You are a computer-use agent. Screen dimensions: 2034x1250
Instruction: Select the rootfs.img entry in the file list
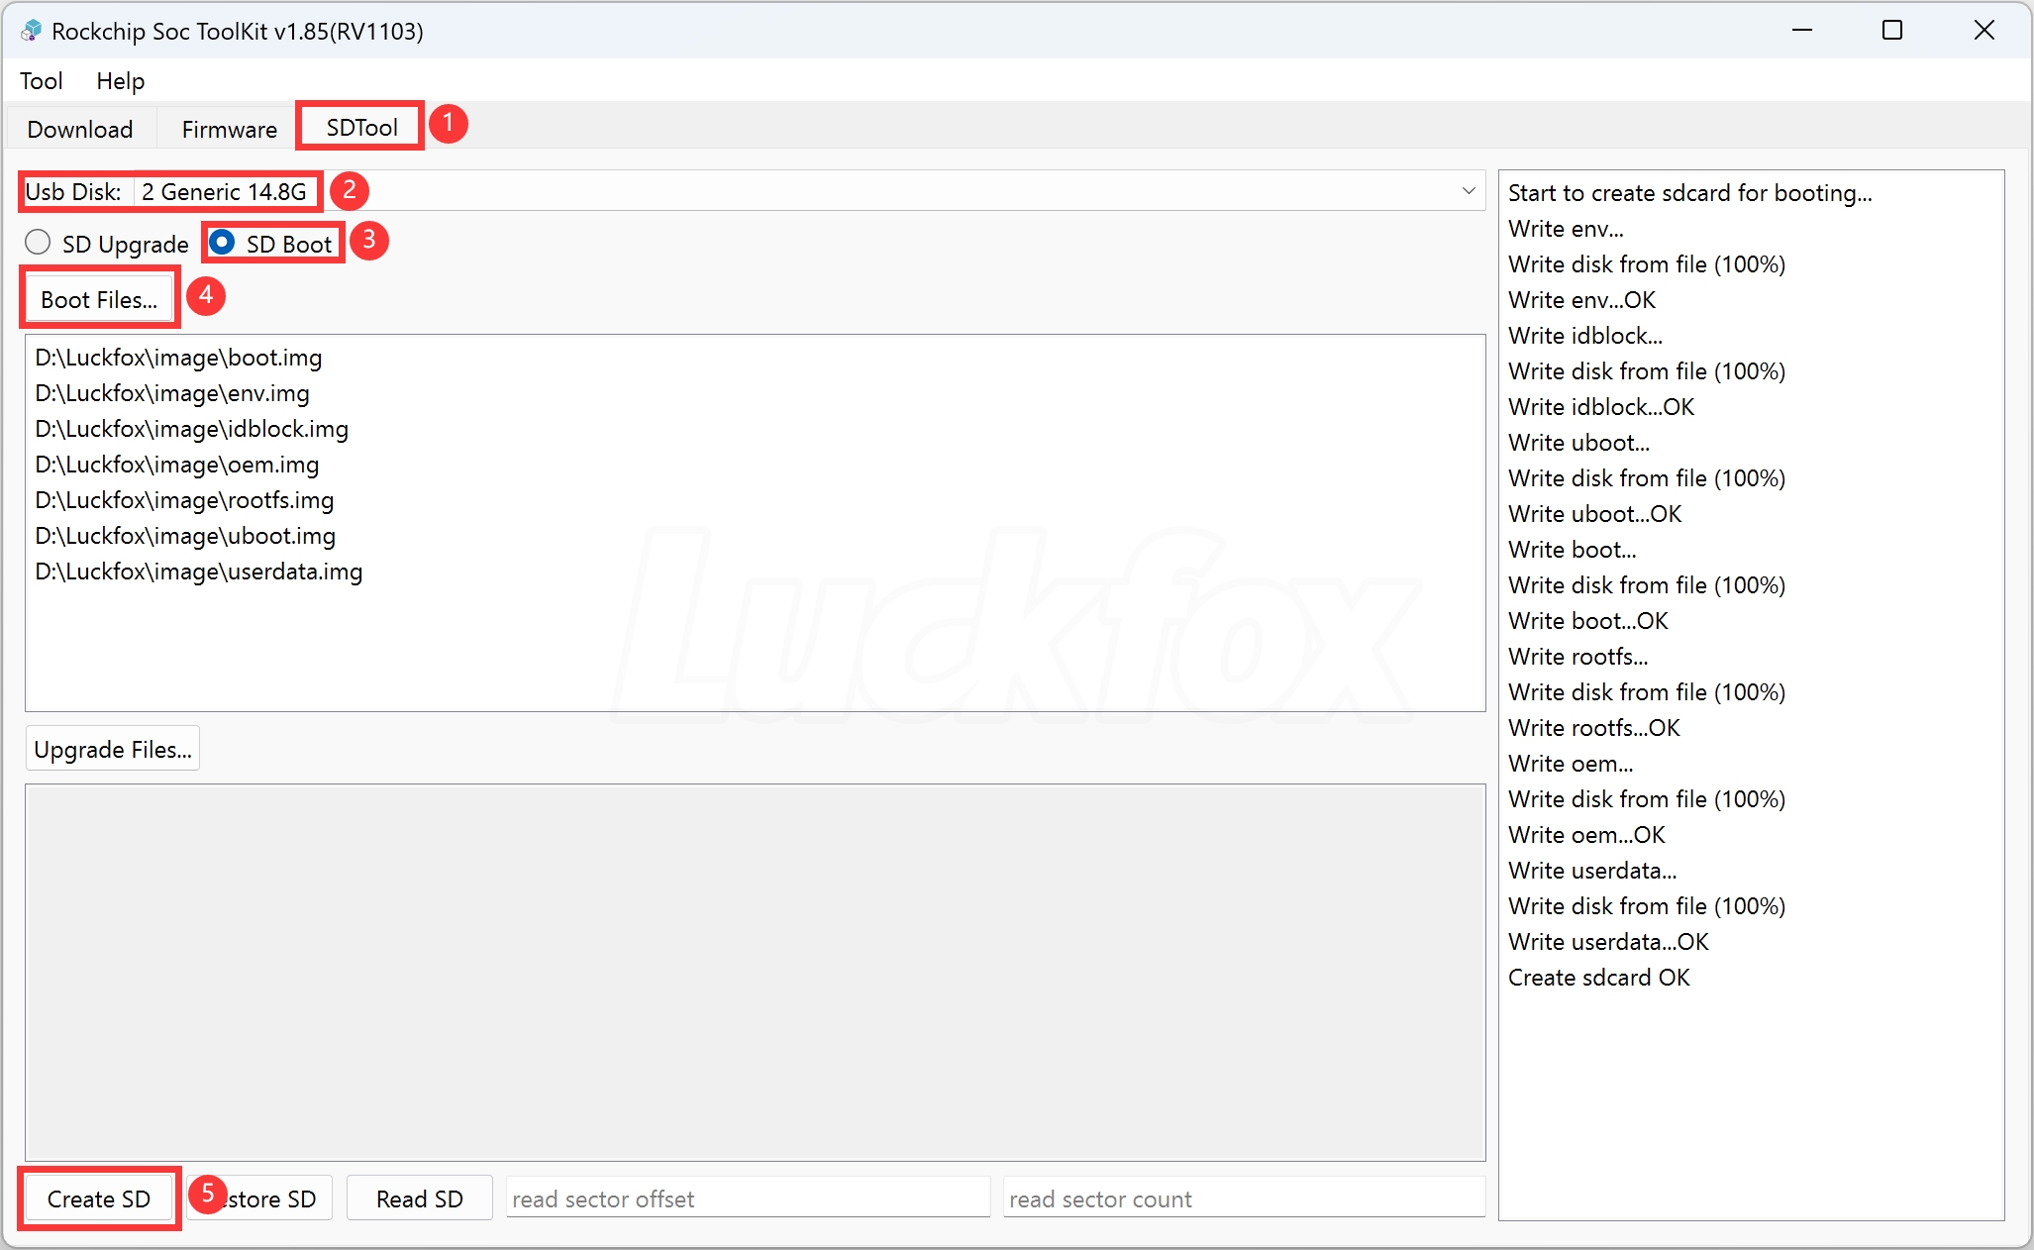(x=184, y=500)
